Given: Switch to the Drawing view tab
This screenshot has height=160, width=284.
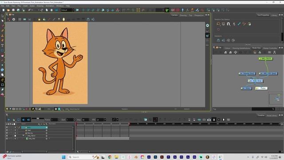Looking at the screenshot, I should coord(183,16).
